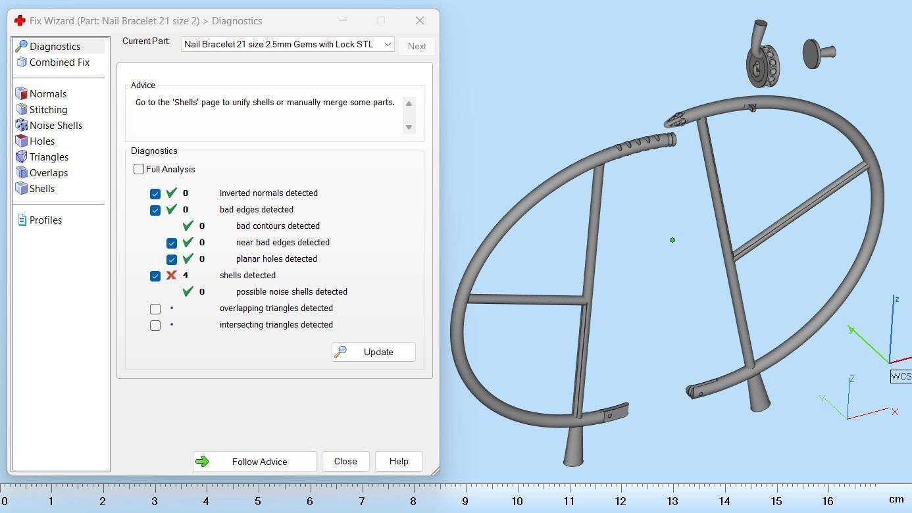Click the green check beside inverted normals

[x=172, y=193]
